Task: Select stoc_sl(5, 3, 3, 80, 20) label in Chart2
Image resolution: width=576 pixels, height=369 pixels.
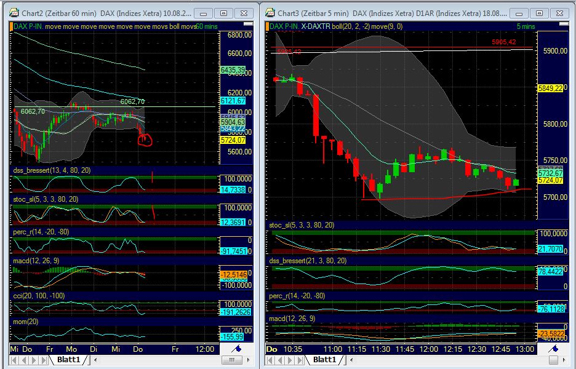Action: (46, 199)
